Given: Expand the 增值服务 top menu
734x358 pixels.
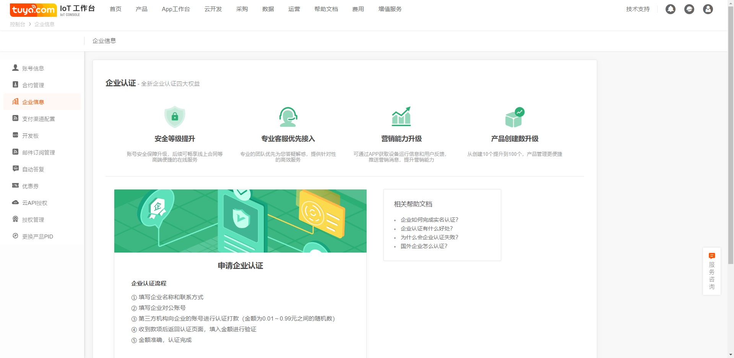Looking at the screenshot, I should pos(390,9).
